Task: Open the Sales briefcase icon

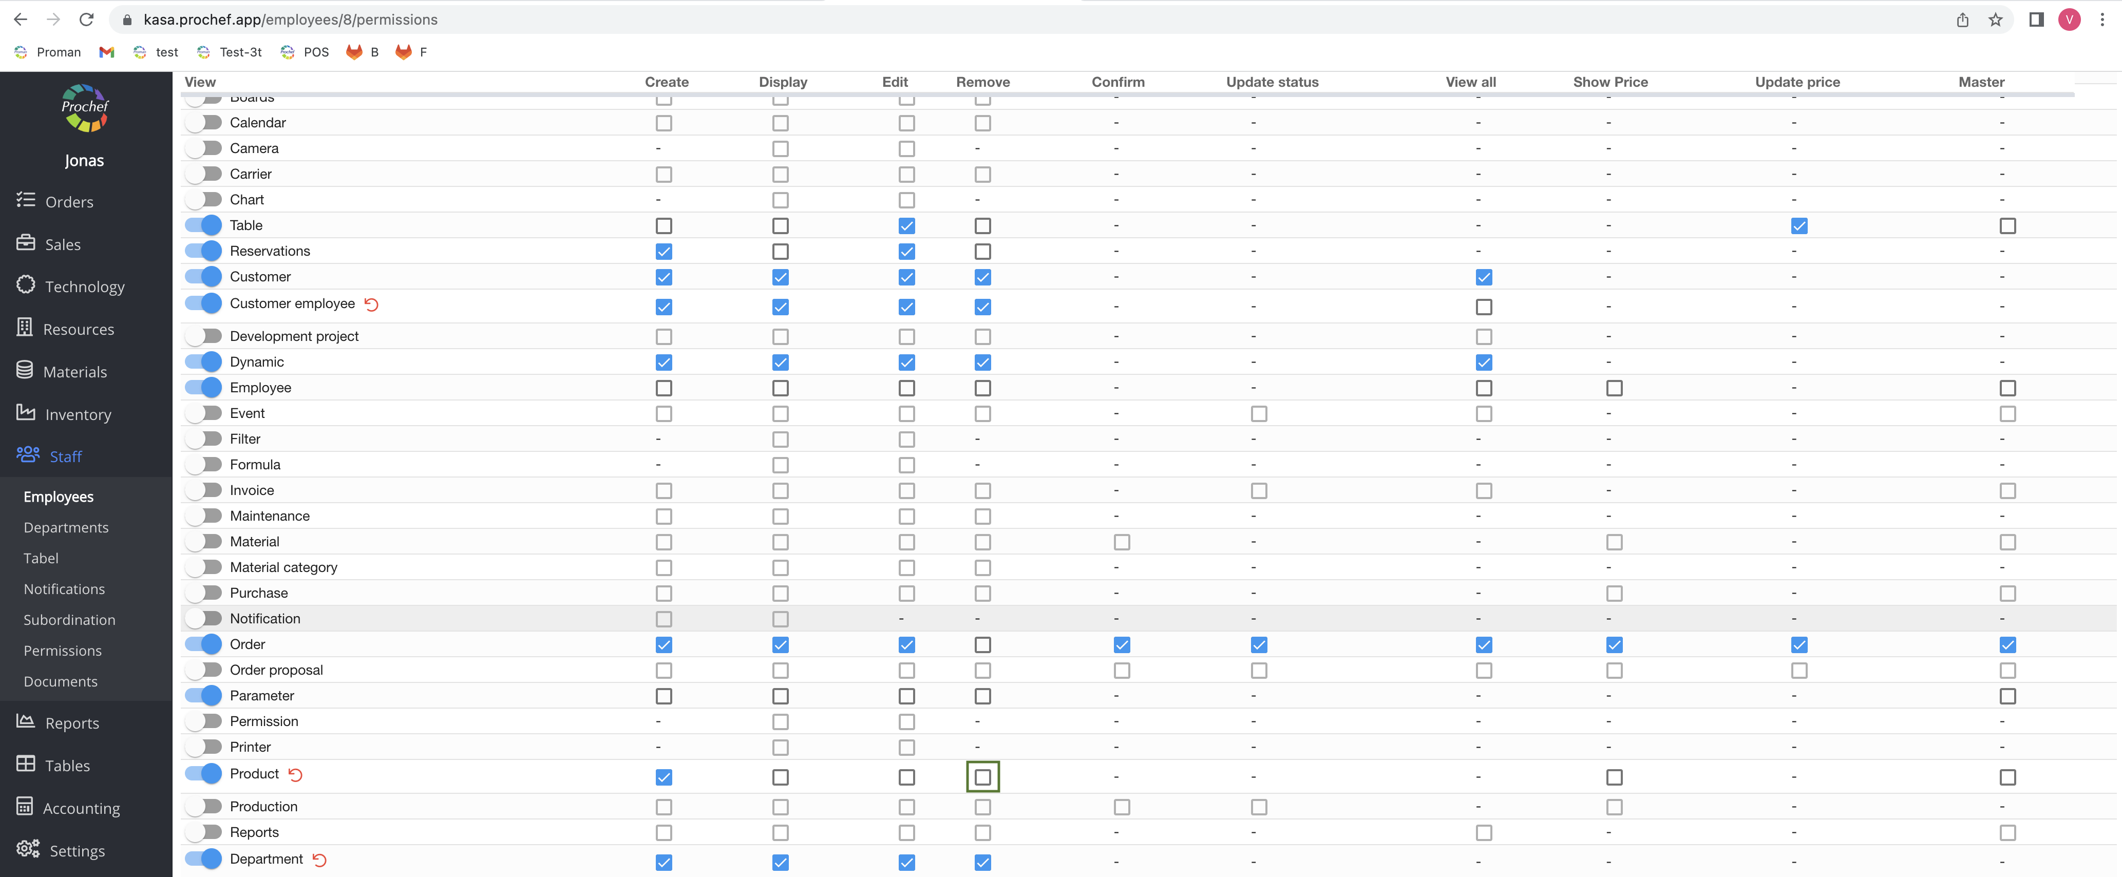Action: (26, 243)
